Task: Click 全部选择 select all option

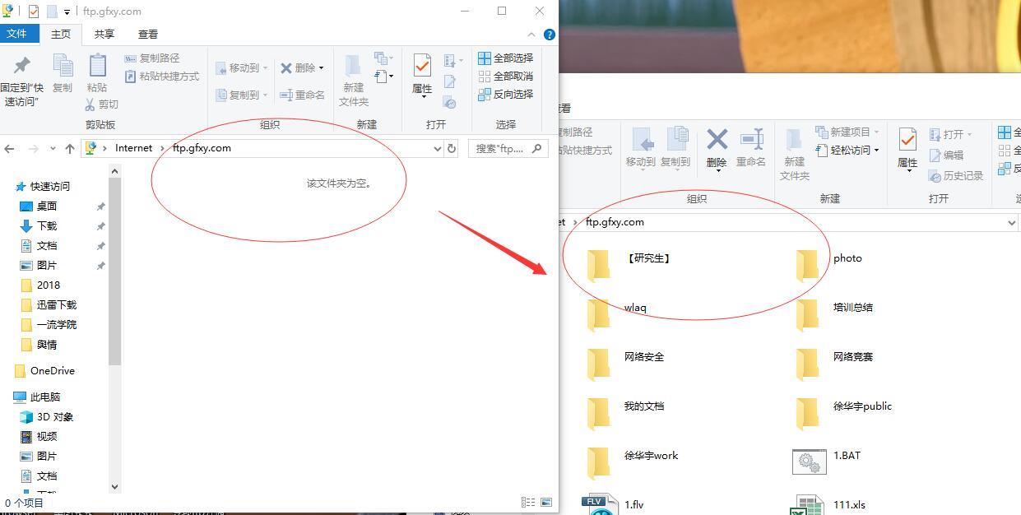Action: click(505, 58)
